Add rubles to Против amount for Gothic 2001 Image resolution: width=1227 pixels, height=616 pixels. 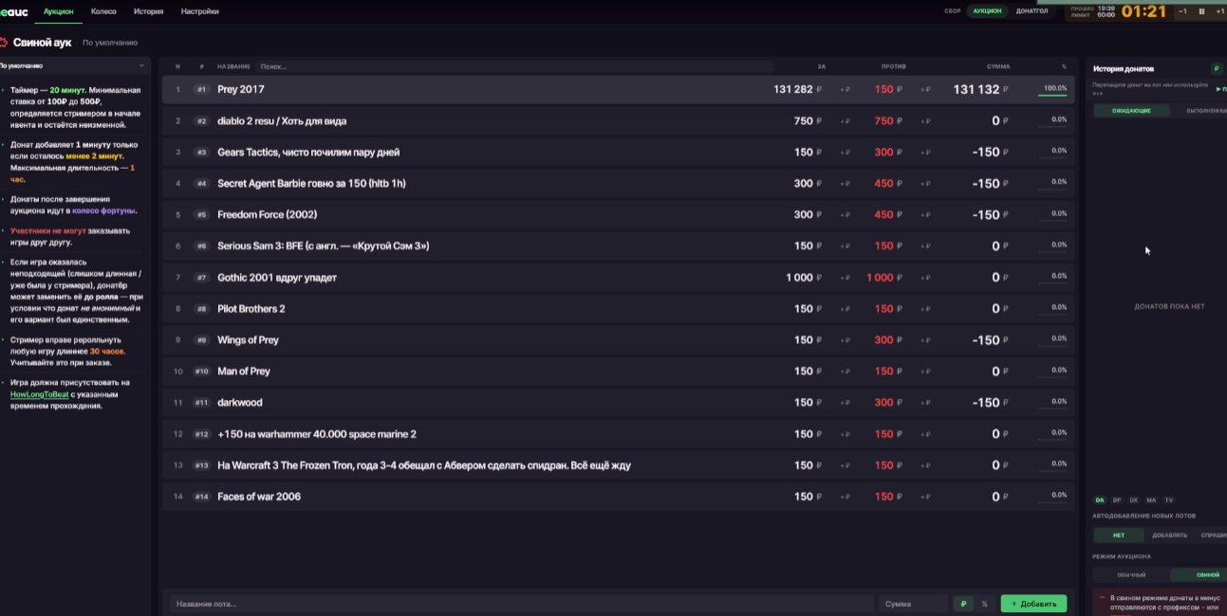click(x=924, y=278)
